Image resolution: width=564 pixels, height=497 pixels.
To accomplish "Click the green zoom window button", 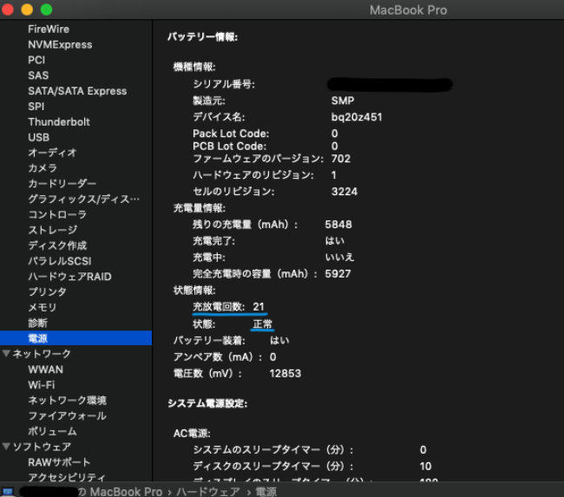I will [x=46, y=10].
